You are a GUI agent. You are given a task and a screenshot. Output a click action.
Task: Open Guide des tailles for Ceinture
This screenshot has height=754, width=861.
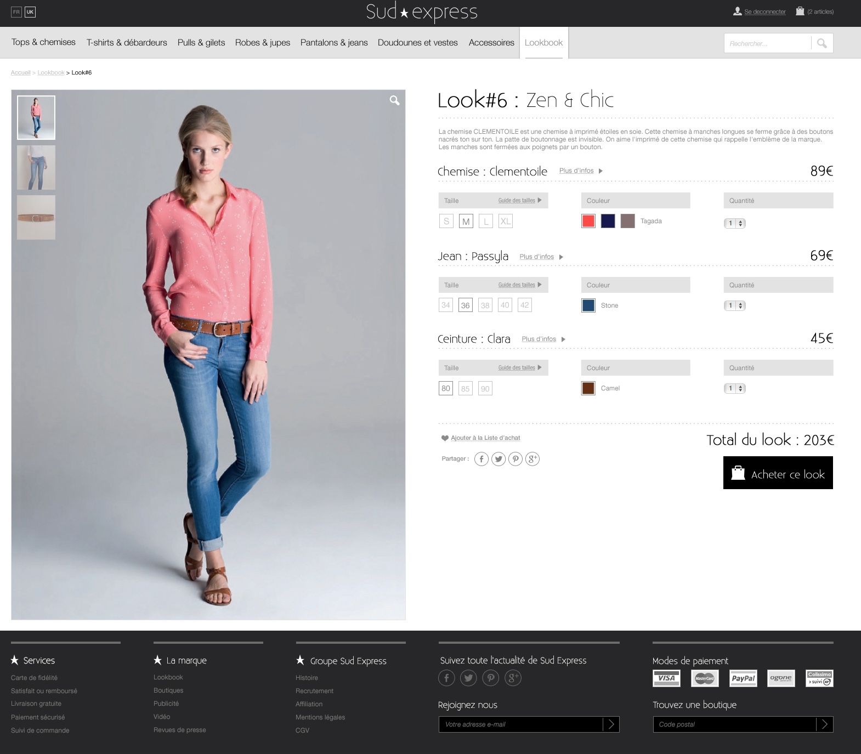(520, 368)
